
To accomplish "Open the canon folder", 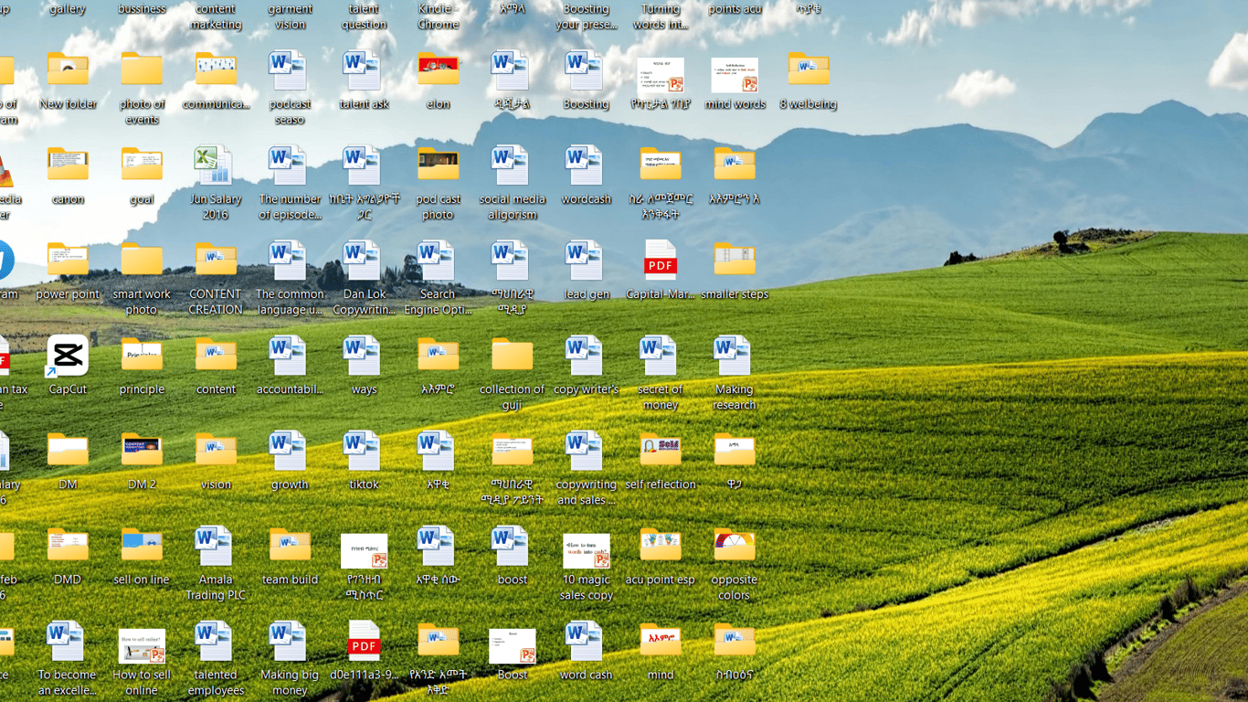I will coord(68,165).
